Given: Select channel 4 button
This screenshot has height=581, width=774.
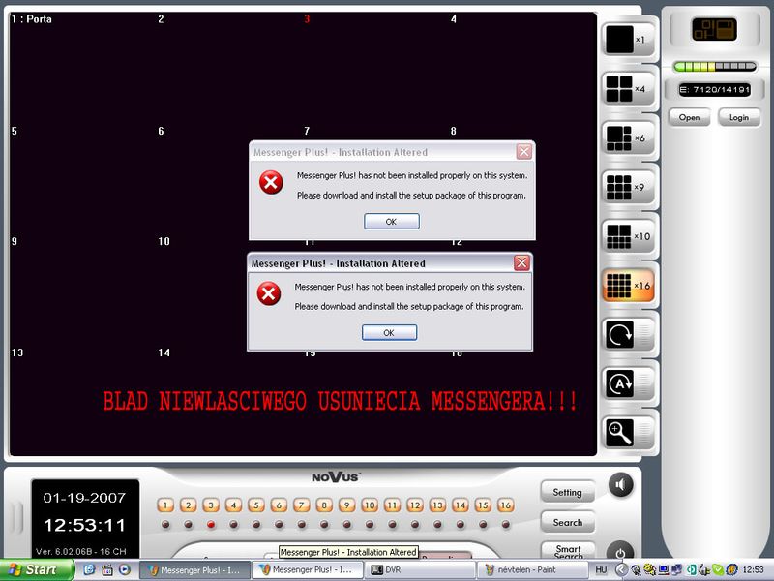Looking at the screenshot, I should tap(233, 505).
